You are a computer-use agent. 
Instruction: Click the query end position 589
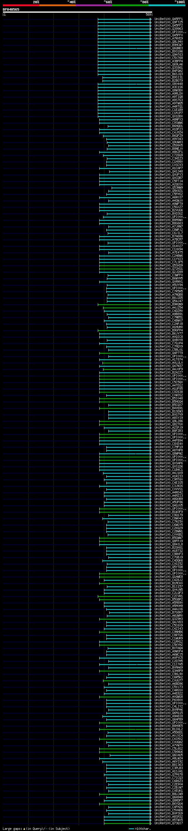148,15
